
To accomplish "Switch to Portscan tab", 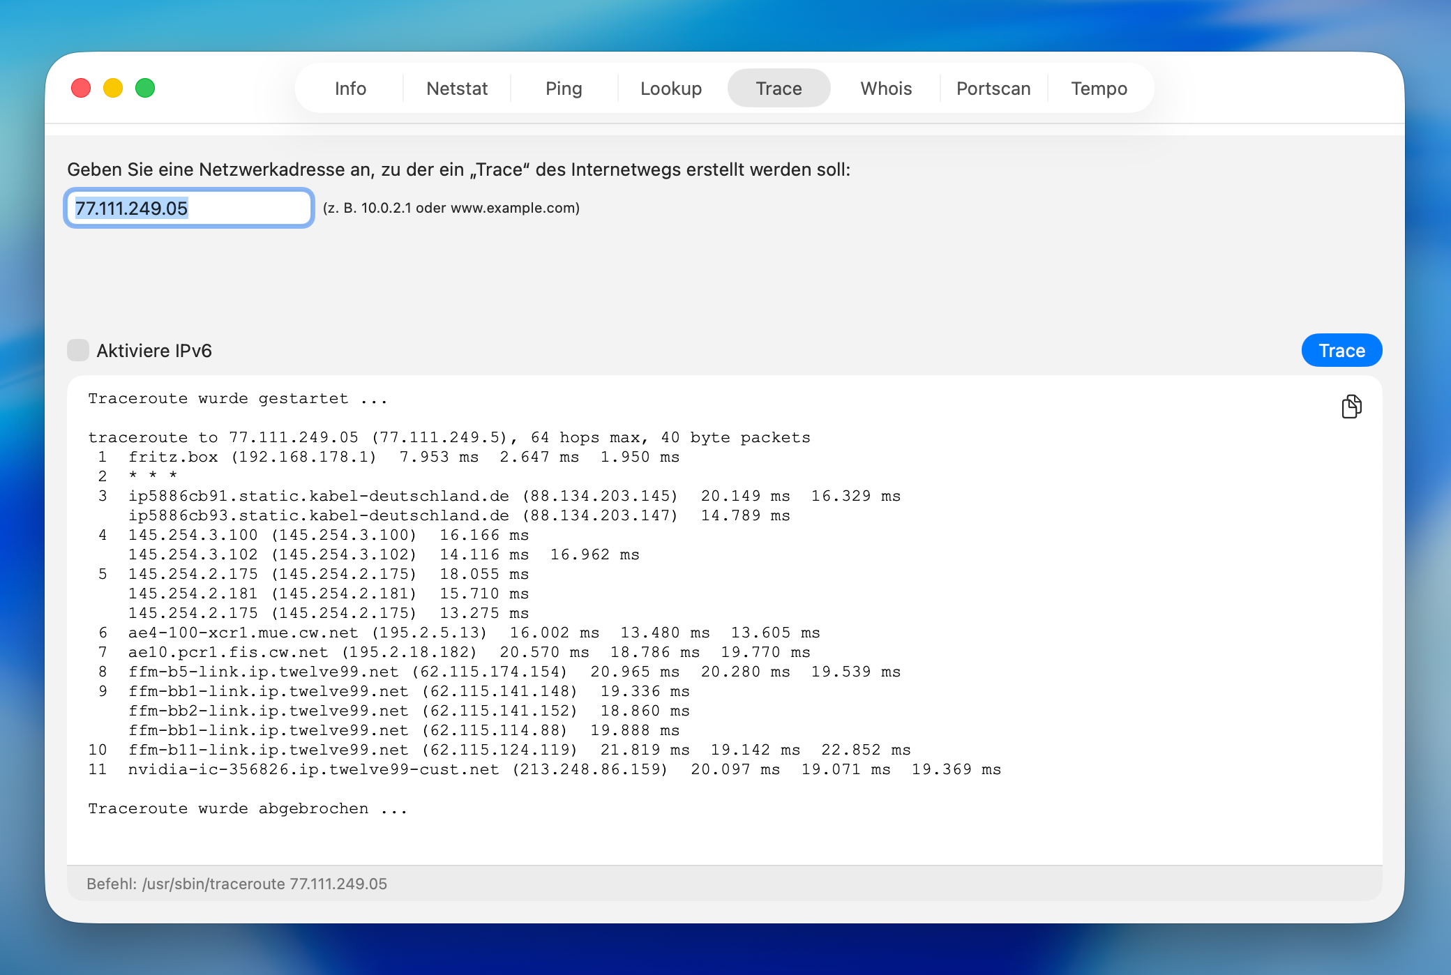I will click(x=993, y=89).
